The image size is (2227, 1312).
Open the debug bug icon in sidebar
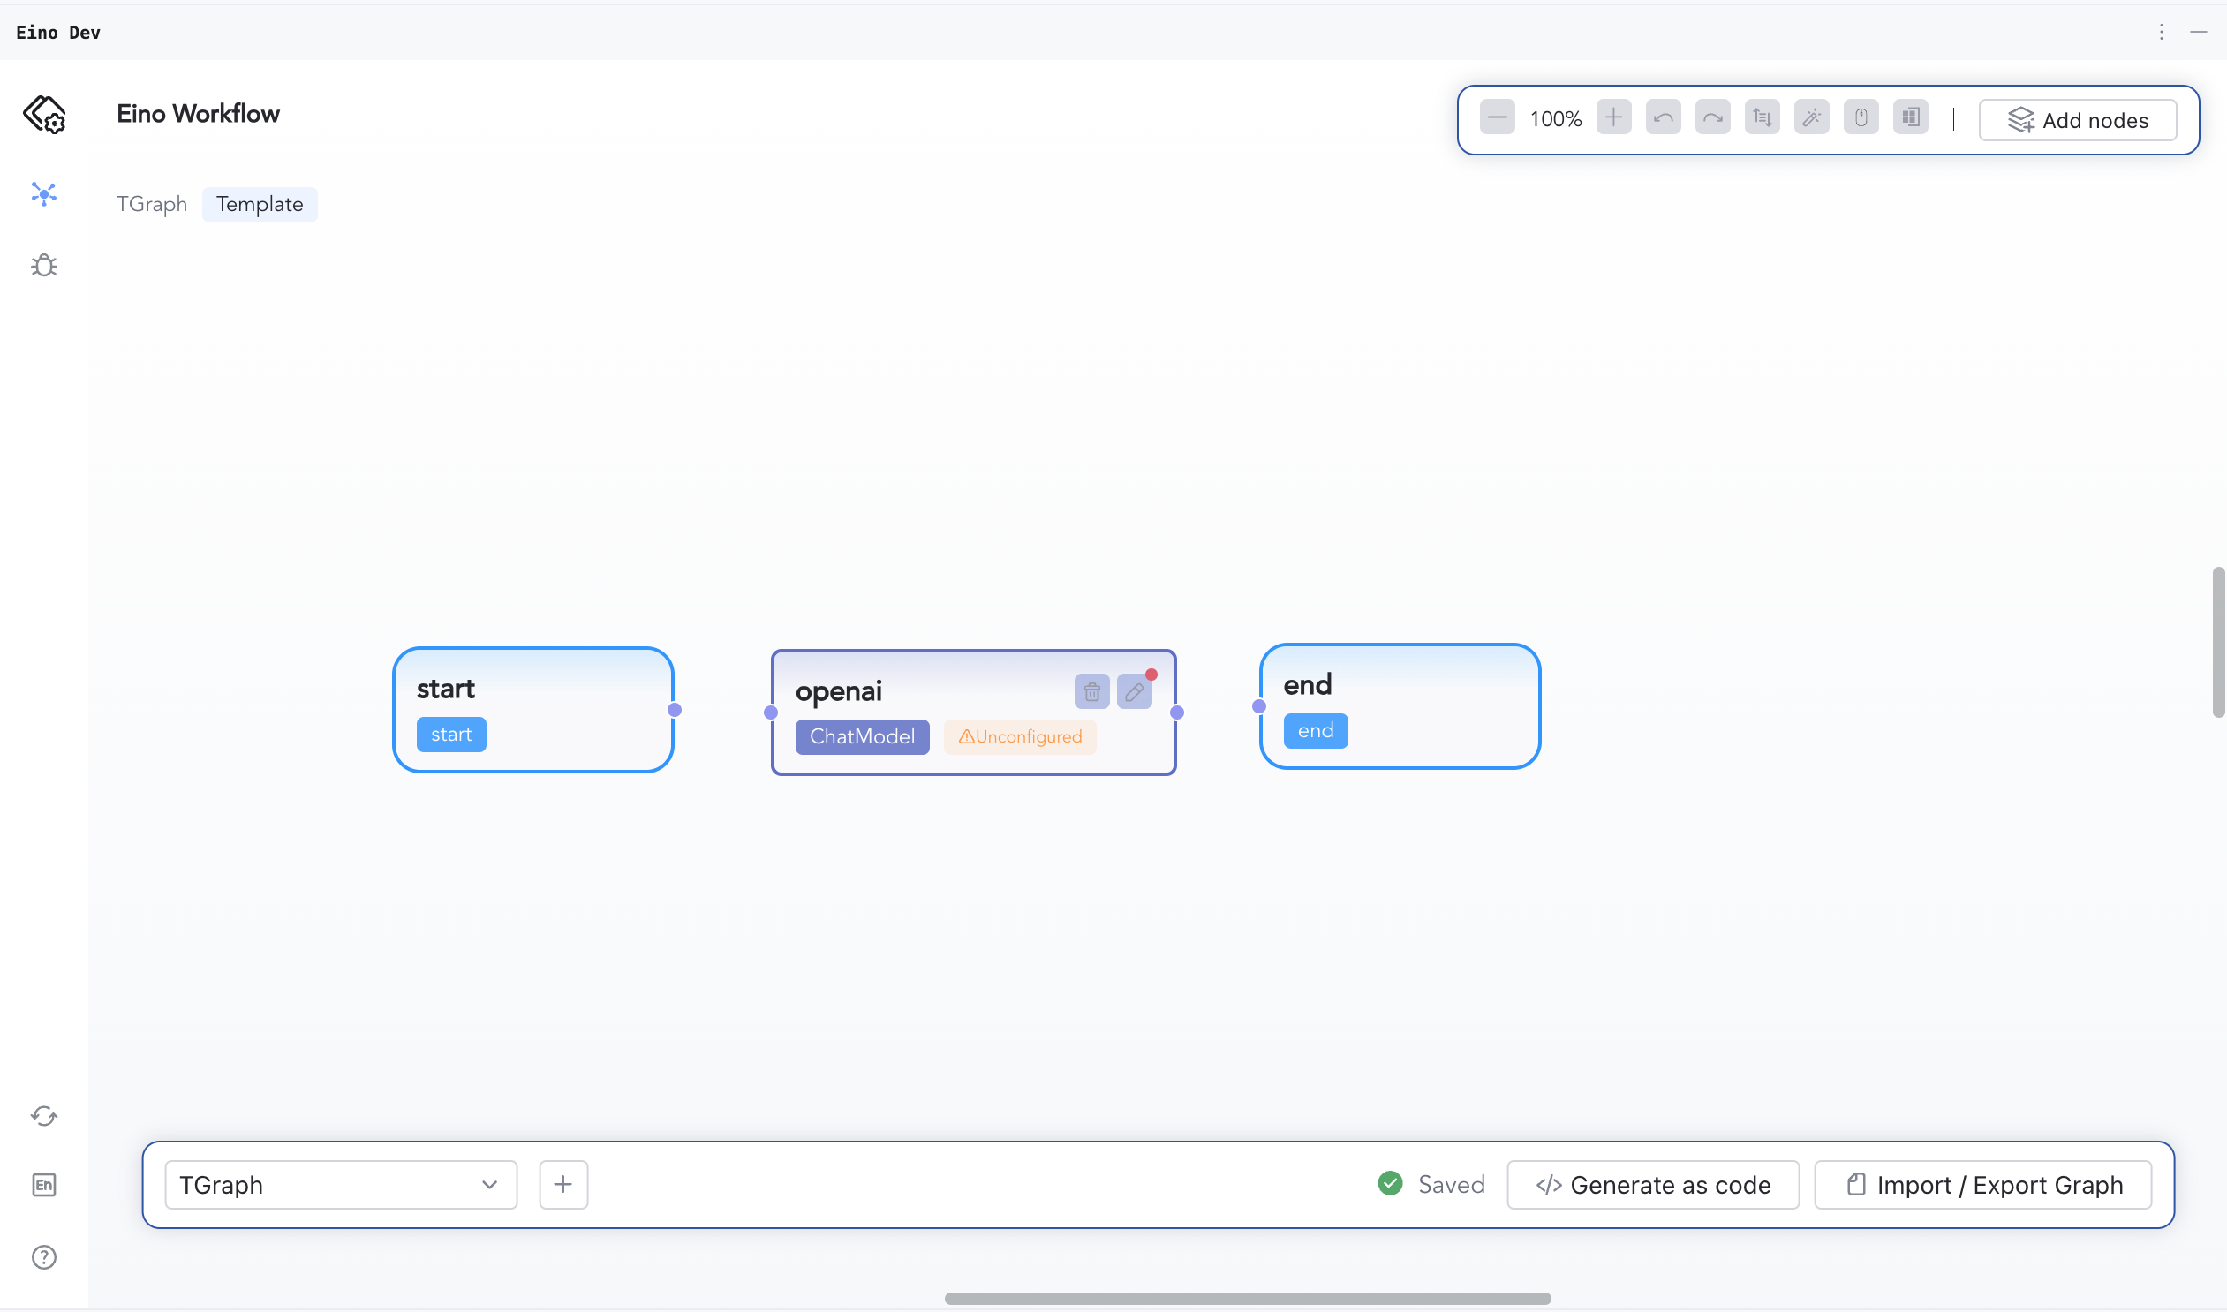(43, 265)
